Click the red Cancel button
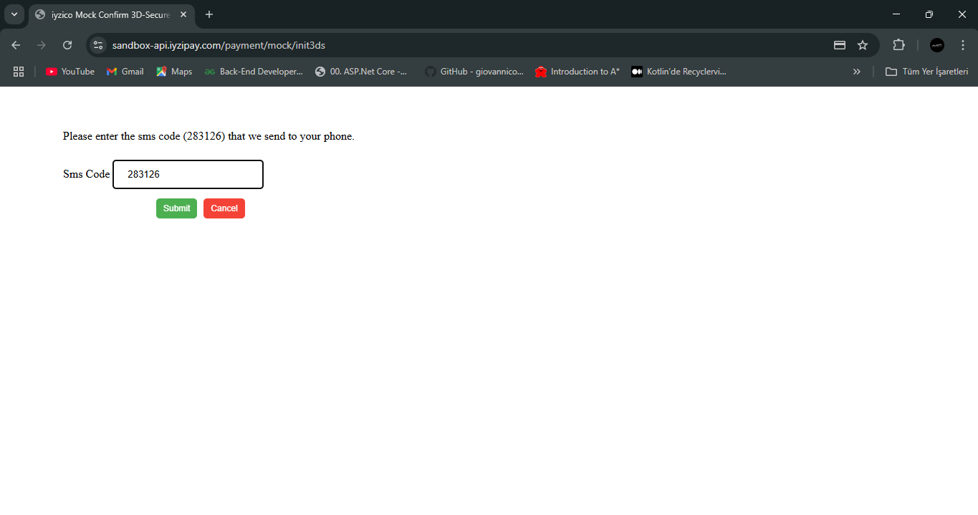Image resolution: width=978 pixels, height=515 pixels. [x=224, y=208]
